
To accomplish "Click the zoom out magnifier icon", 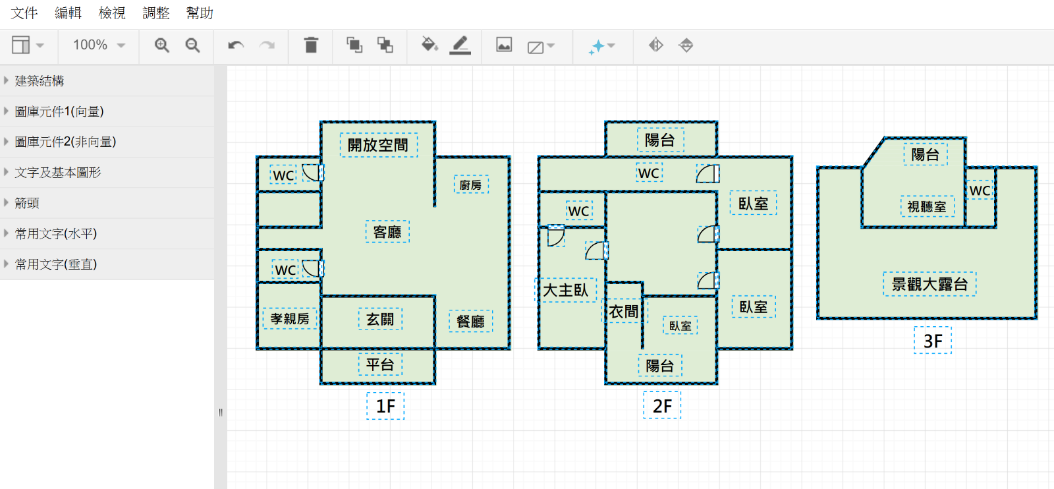I will click(192, 45).
